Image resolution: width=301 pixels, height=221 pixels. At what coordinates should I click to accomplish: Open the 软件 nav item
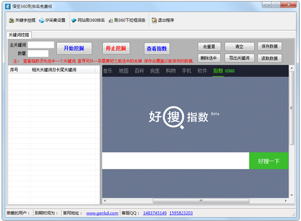[202, 71]
